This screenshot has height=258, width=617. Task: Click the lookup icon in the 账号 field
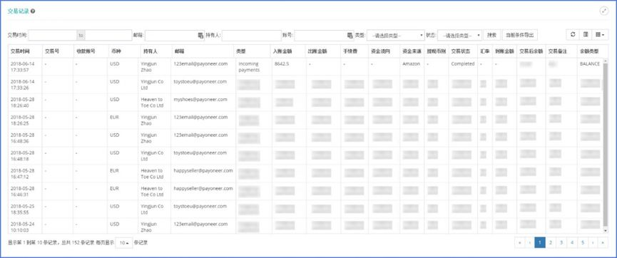click(x=350, y=36)
